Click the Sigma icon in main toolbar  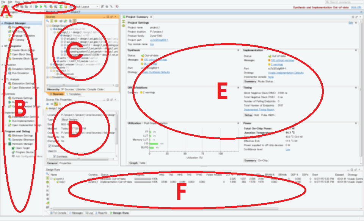tap(61, 7)
